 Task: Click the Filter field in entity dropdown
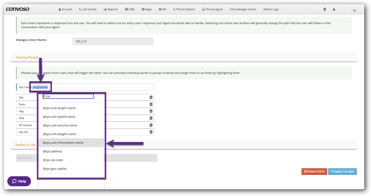tap(68, 96)
